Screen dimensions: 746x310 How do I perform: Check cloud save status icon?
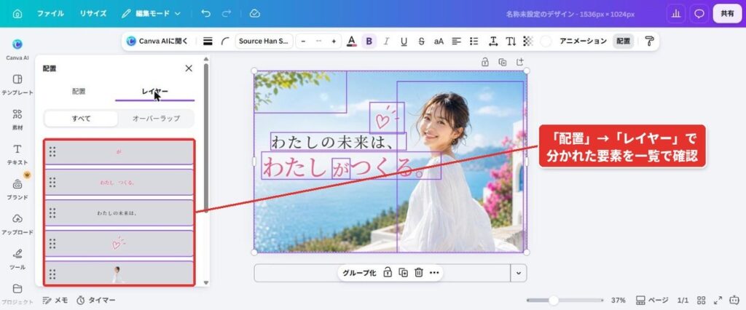click(254, 14)
